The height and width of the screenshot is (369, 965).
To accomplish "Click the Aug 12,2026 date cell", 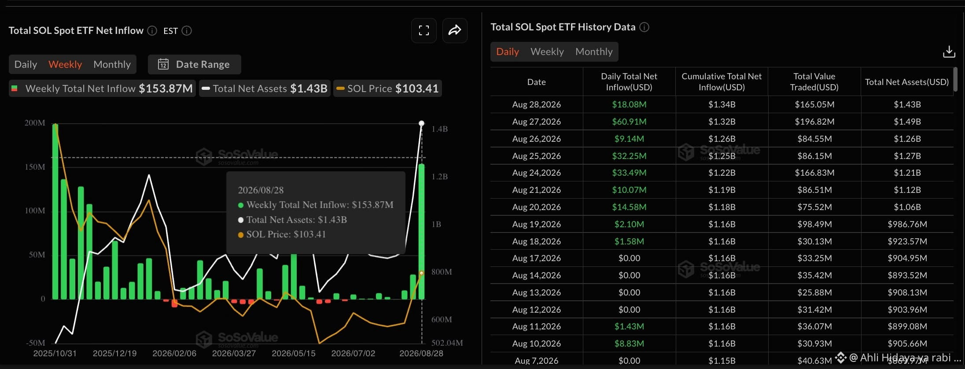I will [x=537, y=310].
